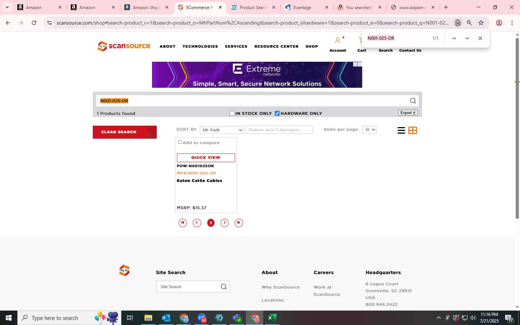Open Sort By Mfr. Part# dropdown

222,130
